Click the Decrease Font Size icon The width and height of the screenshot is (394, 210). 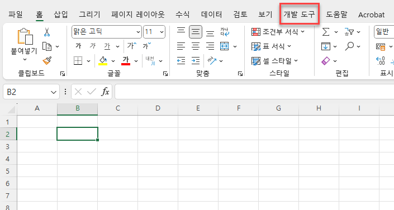(147, 46)
